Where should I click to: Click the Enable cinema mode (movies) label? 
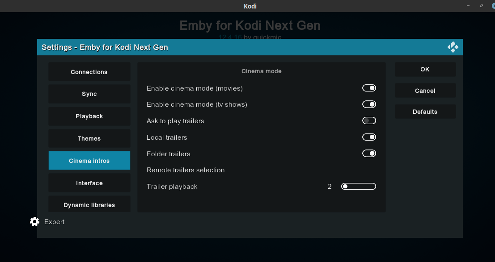pos(195,88)
